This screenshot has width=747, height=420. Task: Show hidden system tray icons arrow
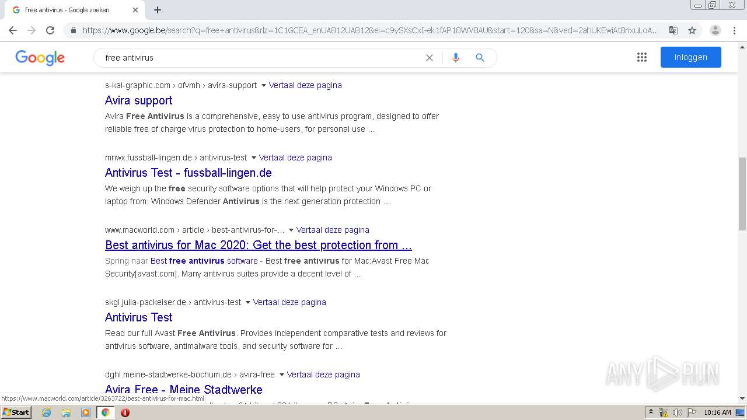click(651, 412)
